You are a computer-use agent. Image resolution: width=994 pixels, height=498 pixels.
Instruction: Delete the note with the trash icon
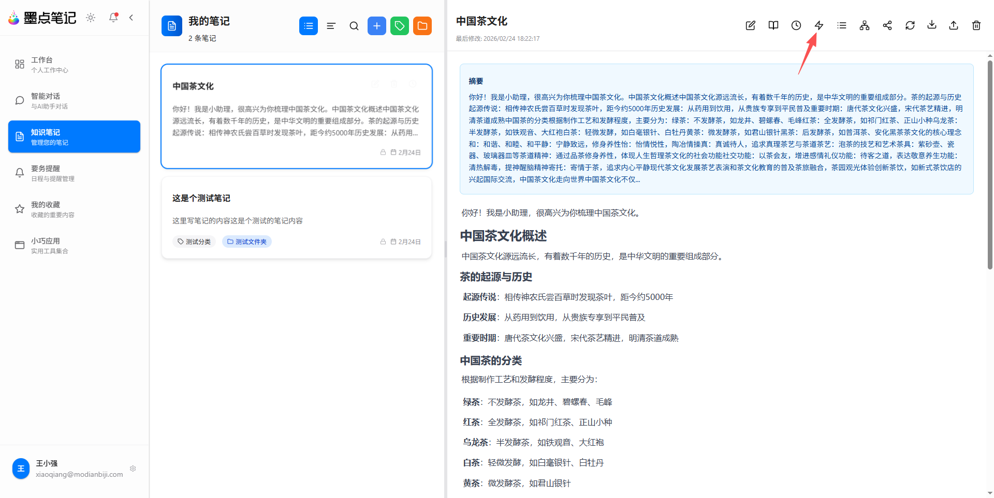coord(976,25)
